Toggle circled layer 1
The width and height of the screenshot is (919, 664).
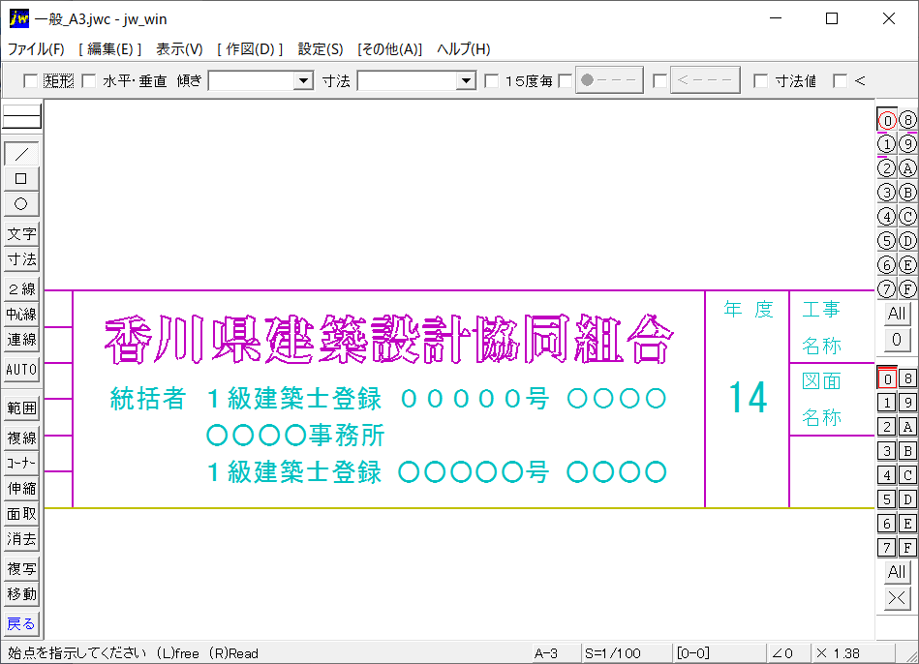coord(887,143)
